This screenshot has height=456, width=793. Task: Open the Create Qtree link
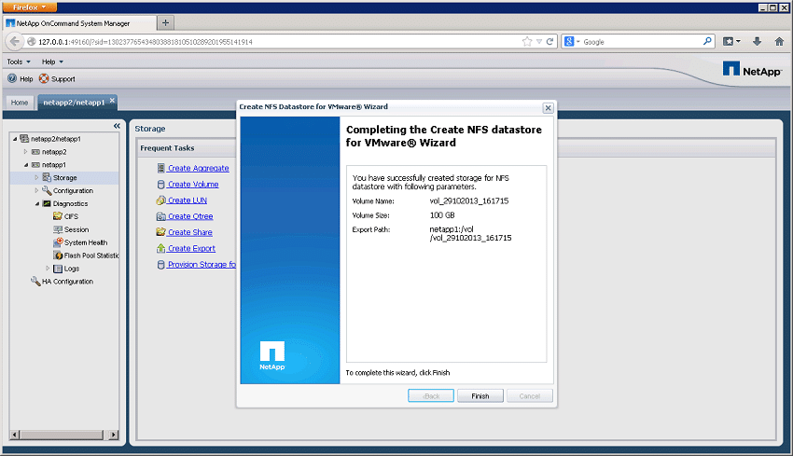click(190, 216)
